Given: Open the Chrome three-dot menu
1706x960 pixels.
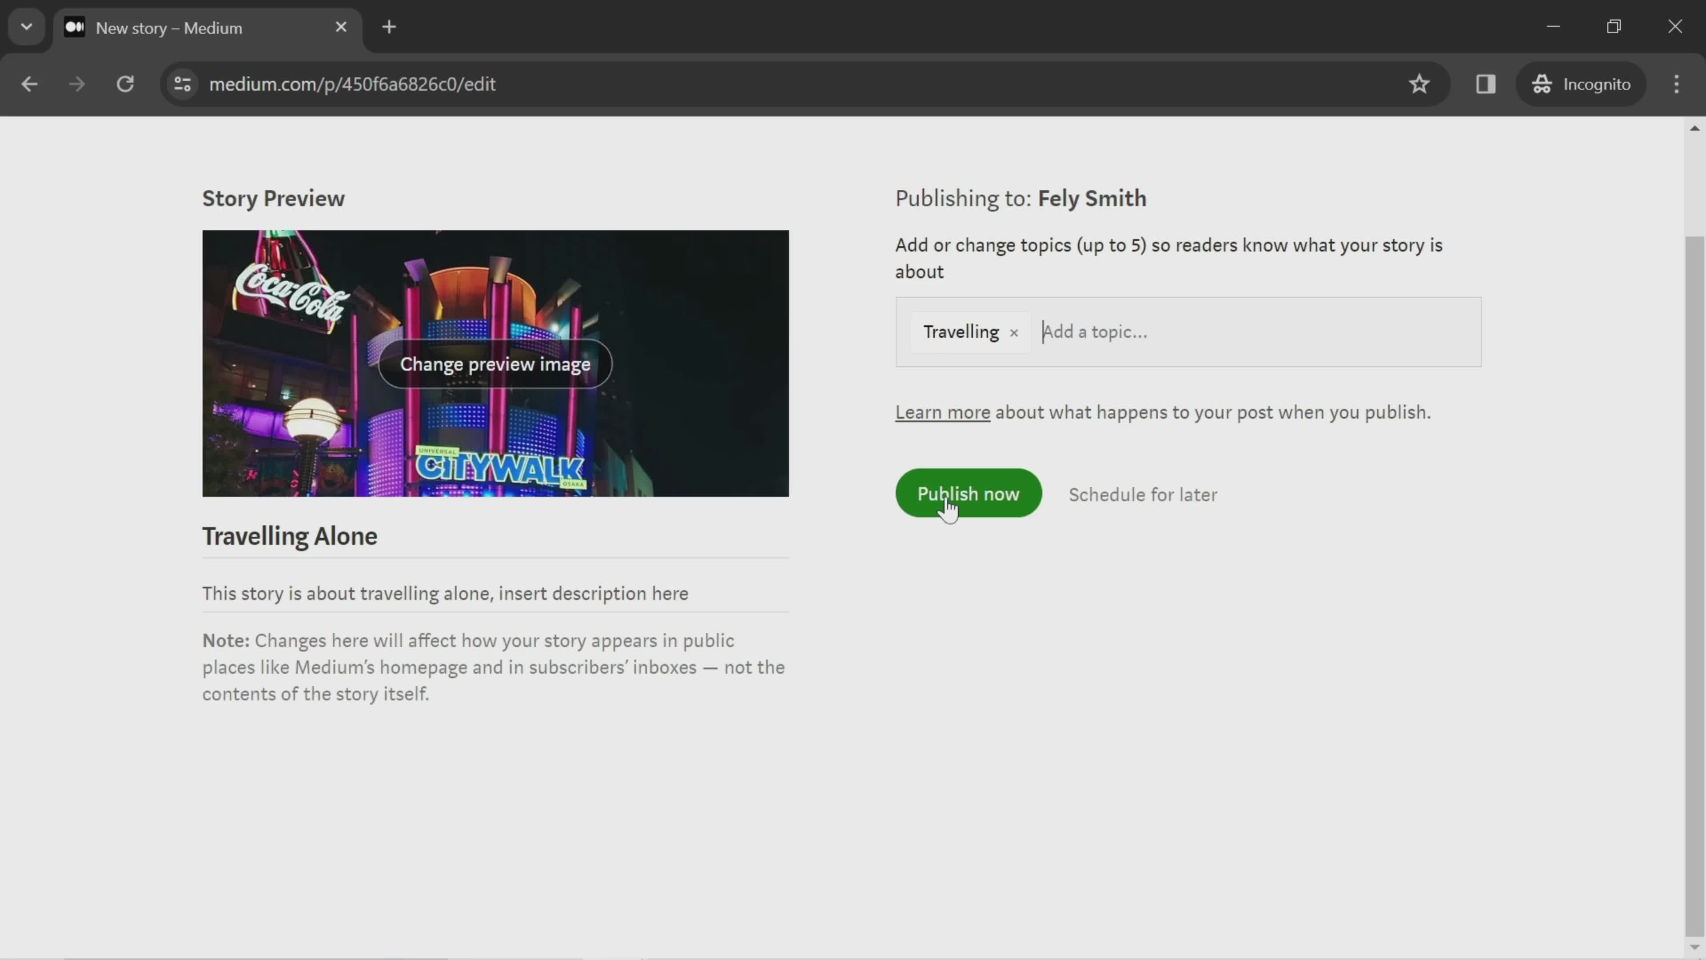Looking at the screenshot, I should pos(1676,84).
